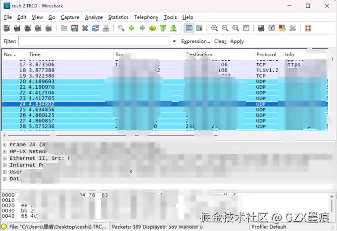The image size is (337, 231).
Task: Open the Statistics menu
Action: [118, 17]
